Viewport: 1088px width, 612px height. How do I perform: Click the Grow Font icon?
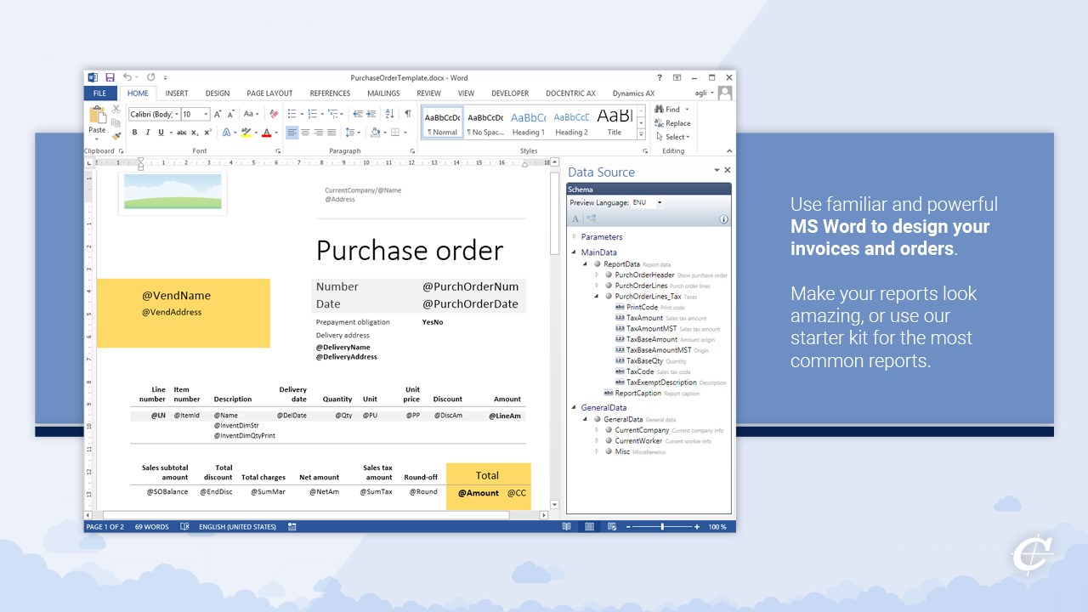[x=218, y=114]
